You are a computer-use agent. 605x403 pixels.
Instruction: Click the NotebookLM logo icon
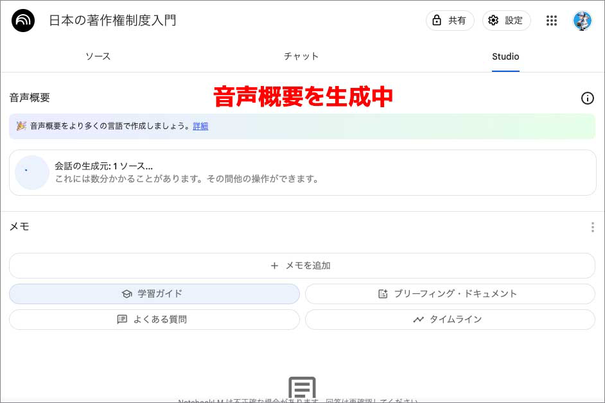(x=23, y=21)
